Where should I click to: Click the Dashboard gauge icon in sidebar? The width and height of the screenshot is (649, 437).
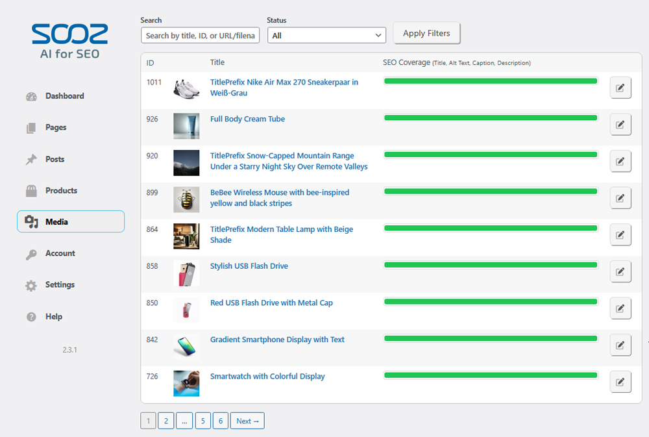[31, 97]
